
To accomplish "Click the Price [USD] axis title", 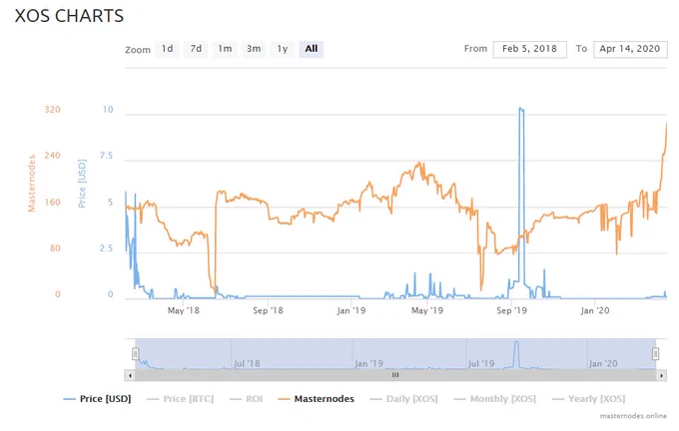I will point(82,184).
